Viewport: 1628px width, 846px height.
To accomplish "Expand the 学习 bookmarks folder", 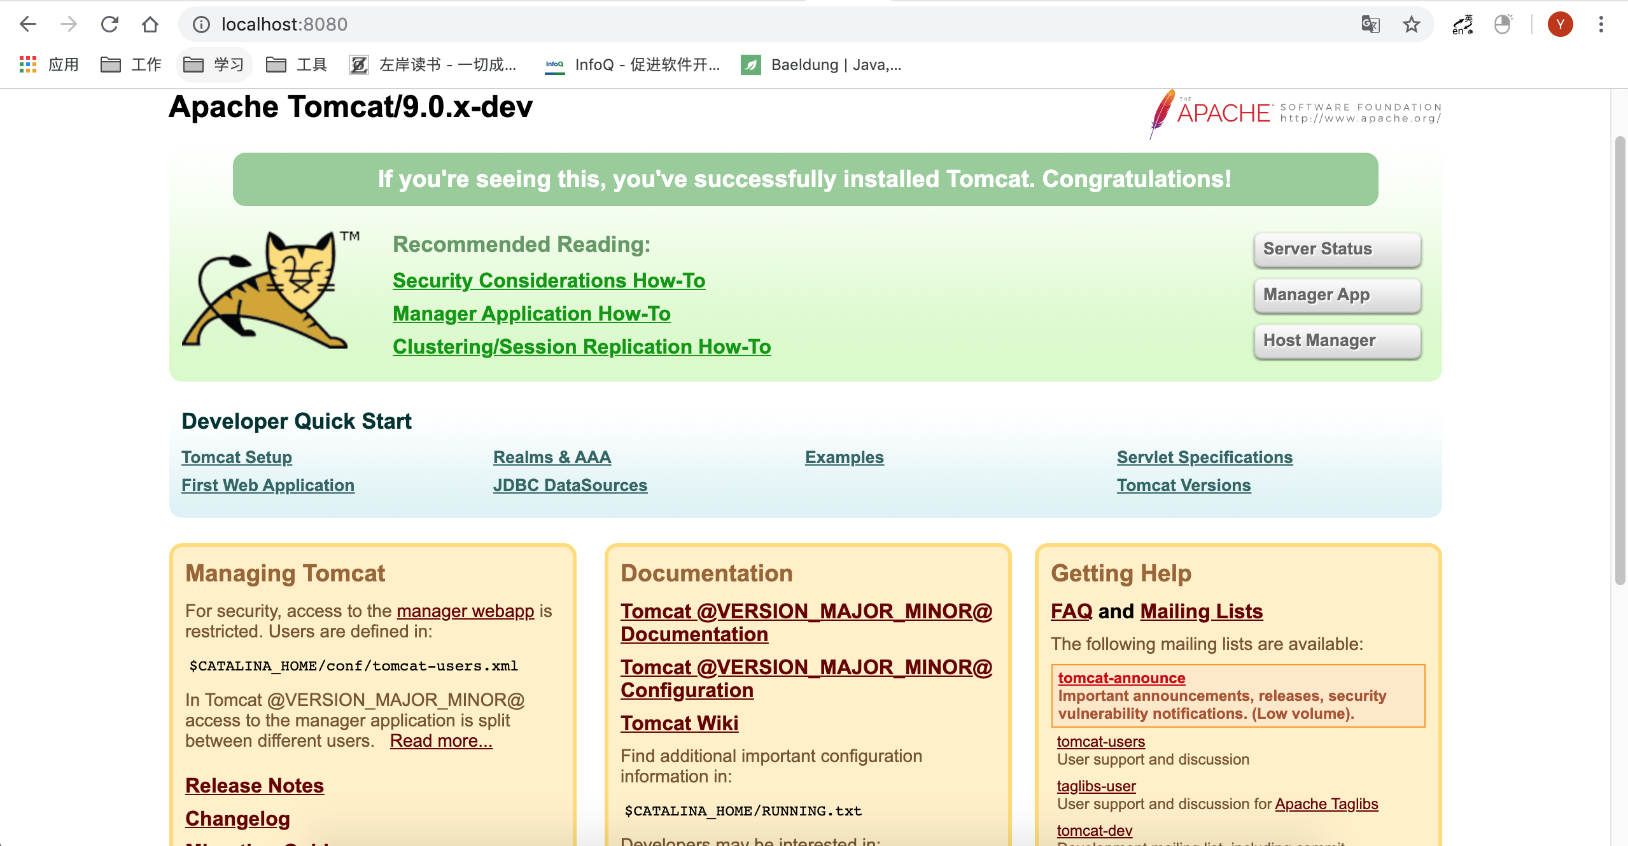I will pos(214,64).
